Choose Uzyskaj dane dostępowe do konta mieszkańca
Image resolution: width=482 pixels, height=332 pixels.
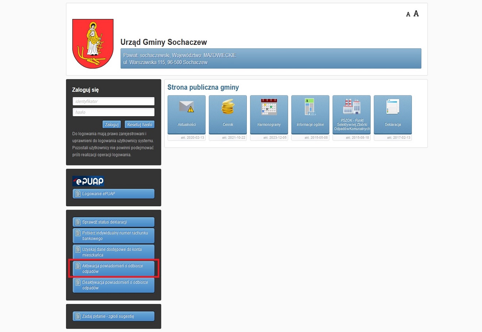pos(114,252)
